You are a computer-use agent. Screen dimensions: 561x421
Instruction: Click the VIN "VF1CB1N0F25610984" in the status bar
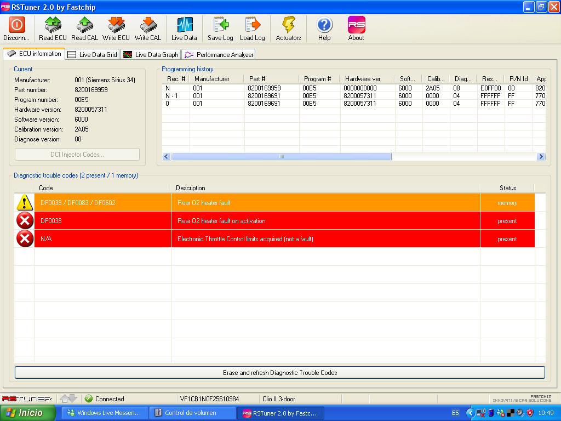click(x=210, y=399)
